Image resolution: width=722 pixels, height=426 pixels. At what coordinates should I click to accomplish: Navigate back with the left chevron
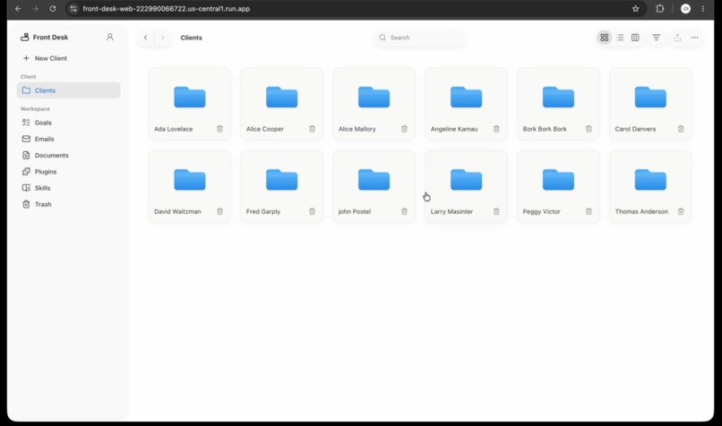pos(145,38)
